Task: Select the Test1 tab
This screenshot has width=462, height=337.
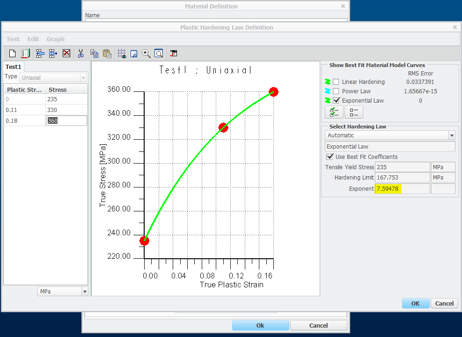Action: point(13,67)
